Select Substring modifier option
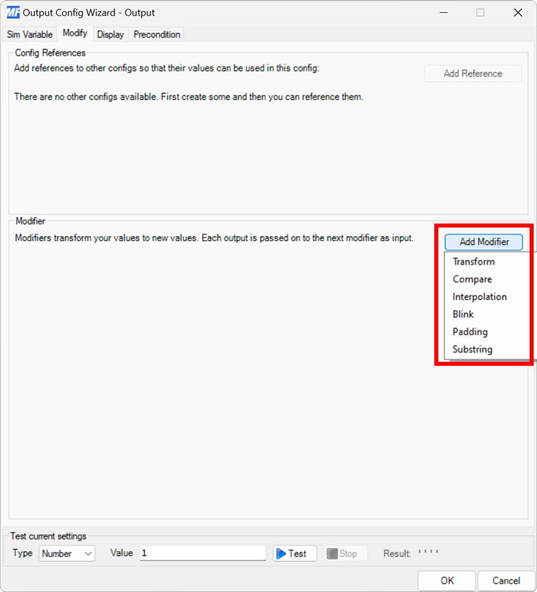The image size is (537, 592). (x=472, y=348)
